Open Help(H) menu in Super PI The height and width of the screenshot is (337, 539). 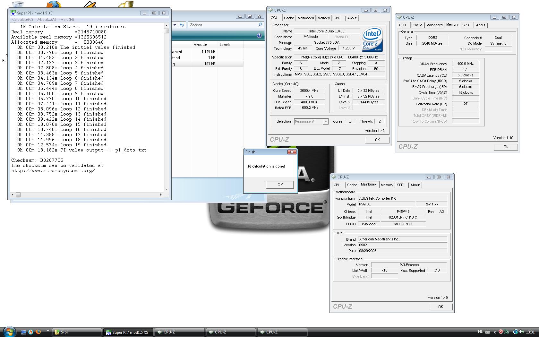(67, 20)
